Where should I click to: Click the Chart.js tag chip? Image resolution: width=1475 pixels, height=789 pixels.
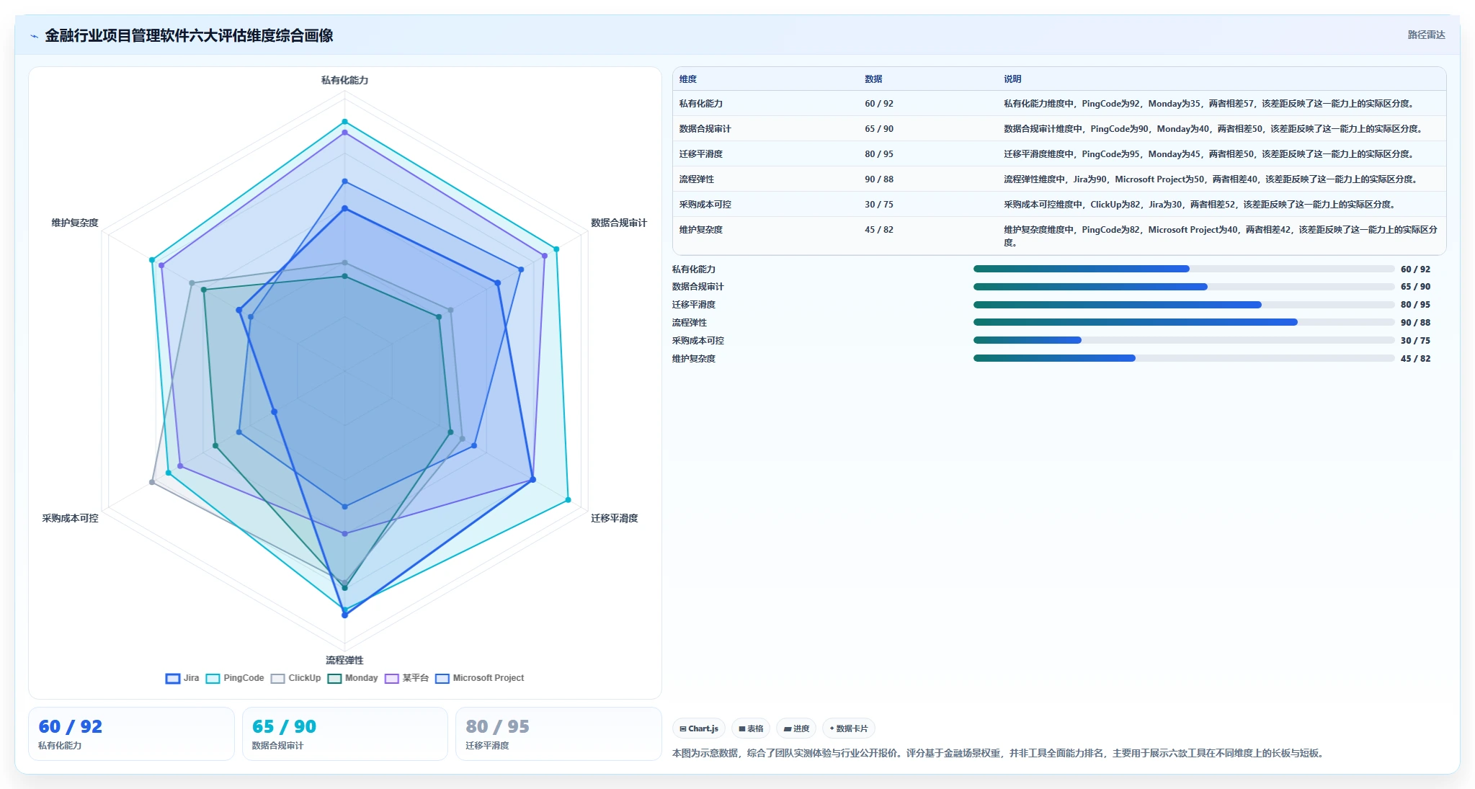click(x=699, y=728)
